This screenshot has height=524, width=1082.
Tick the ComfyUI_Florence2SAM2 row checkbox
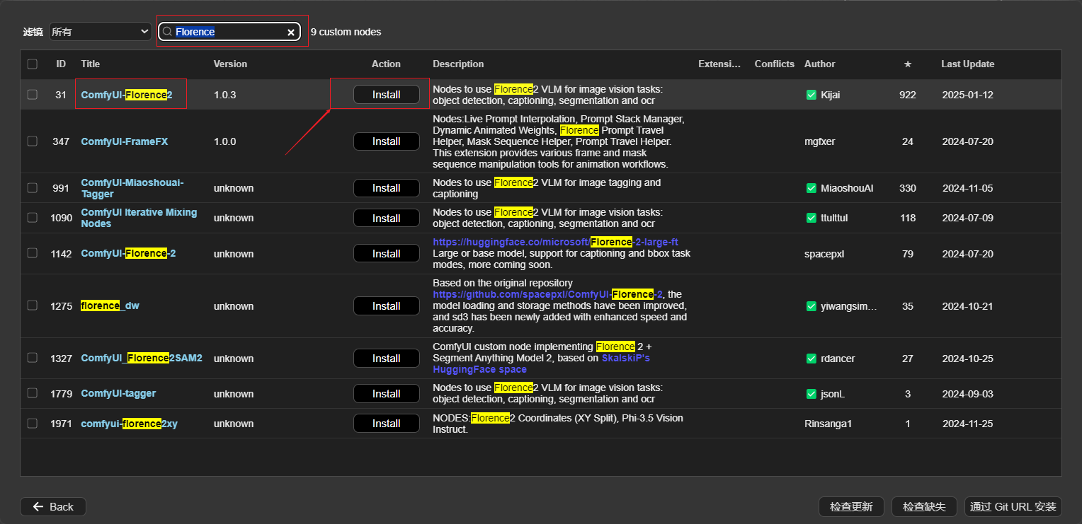(32, 358)
